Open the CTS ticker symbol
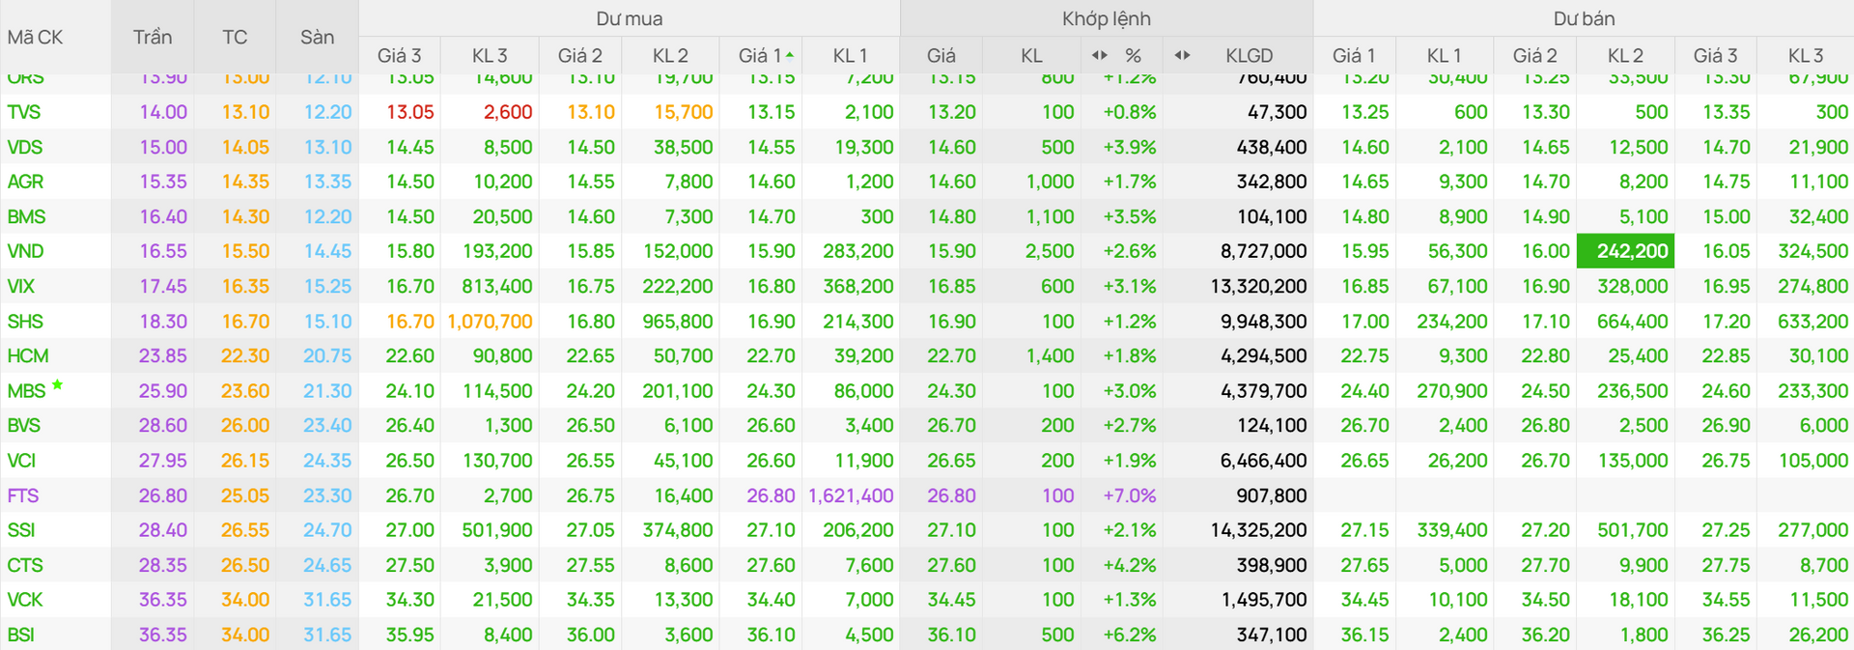 [x=25, y=565]
